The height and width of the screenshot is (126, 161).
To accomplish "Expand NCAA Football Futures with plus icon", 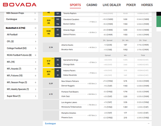I will point(35,55).
